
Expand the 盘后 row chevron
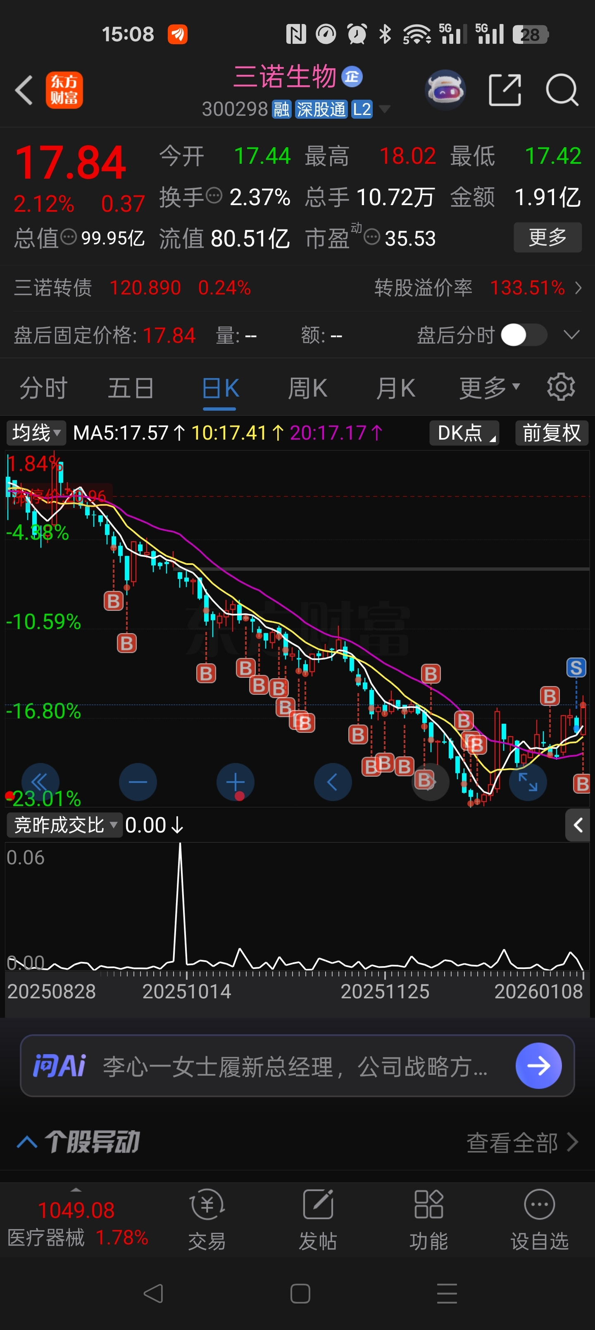point(571,335)
